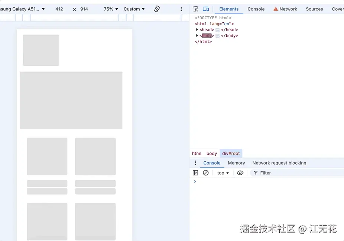Show the console sidebar
This screenshot has height=241, width=344.
tap(195, 173)
